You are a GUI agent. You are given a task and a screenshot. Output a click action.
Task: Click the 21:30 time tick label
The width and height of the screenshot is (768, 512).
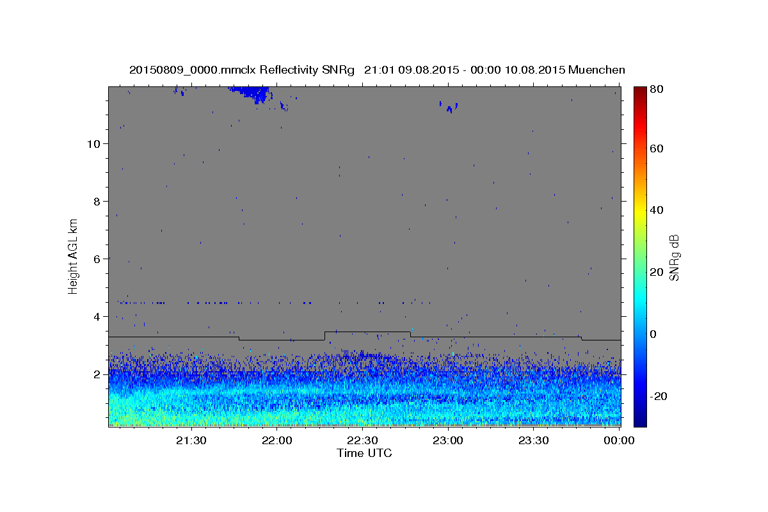coord(191,440)
